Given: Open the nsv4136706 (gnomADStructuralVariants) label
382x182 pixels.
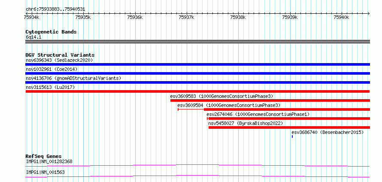Looking at the screenshot, I should pyautogui.click(x=73, y=78).
